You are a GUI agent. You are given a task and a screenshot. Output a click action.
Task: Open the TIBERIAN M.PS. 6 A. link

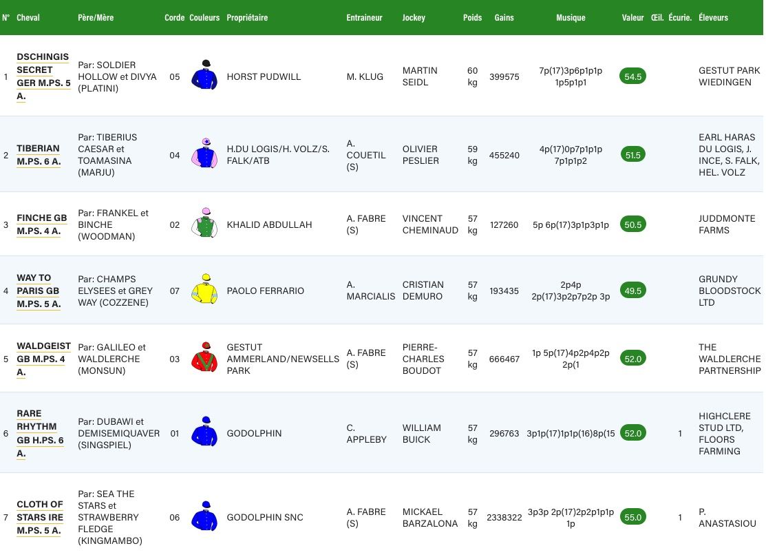[39, 155]
